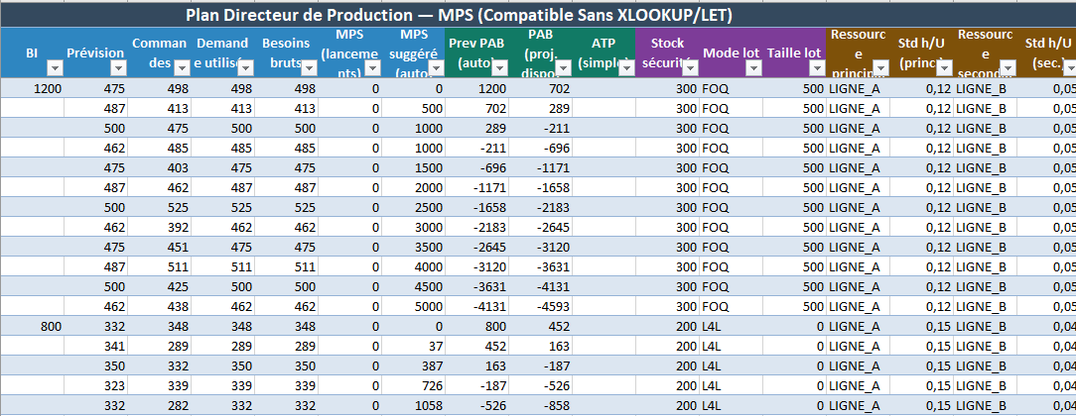Select the BI cell containing 800
The image size is (1076, 416).
coord(33,326)
